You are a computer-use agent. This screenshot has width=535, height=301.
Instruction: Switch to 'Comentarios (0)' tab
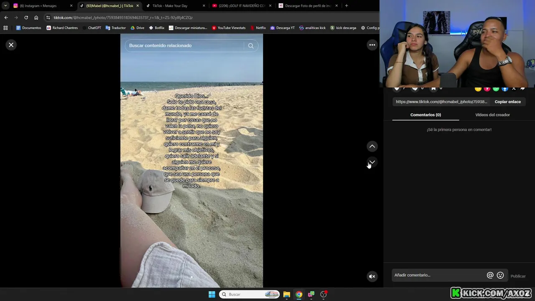[425, 115]
